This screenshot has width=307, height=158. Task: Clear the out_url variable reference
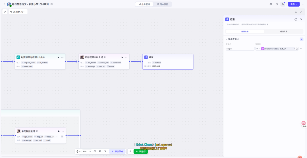pyautogui.click(x=294, y=49)
